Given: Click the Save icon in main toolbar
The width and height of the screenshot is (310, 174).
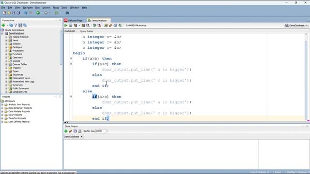Looking at the screenshot, I should [x=14, y=13].
